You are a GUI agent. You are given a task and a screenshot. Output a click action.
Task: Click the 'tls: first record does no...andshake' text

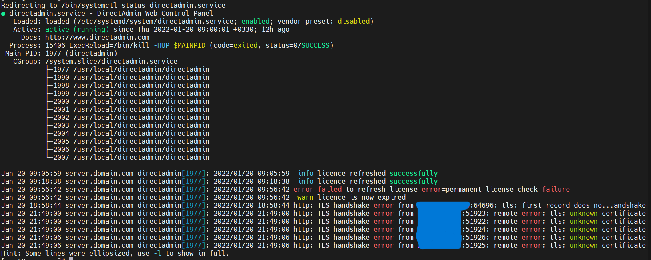click(x=574, y=205)
